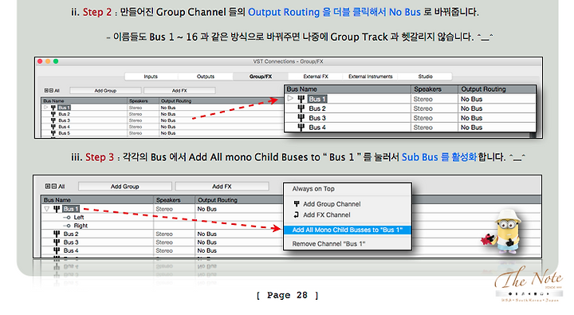
Task: Click Add Group in the VST Connections window
Action: (105, 90)
